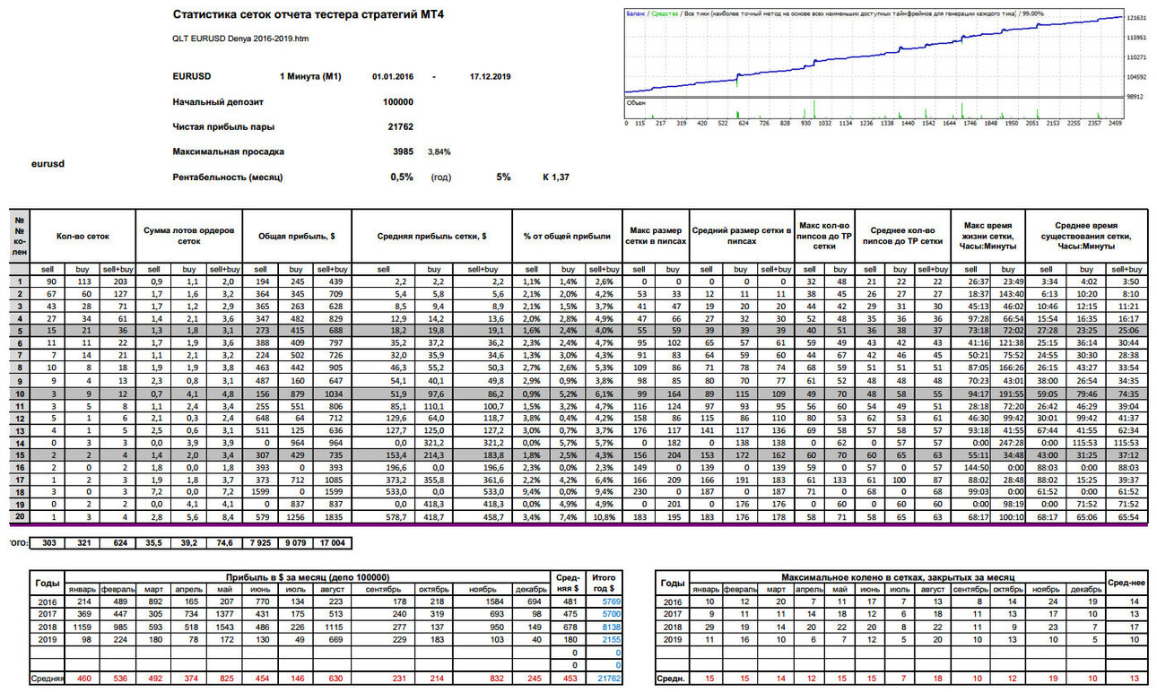
Task: Click the initial deposit value "100000"
Action: pos(398,102)
